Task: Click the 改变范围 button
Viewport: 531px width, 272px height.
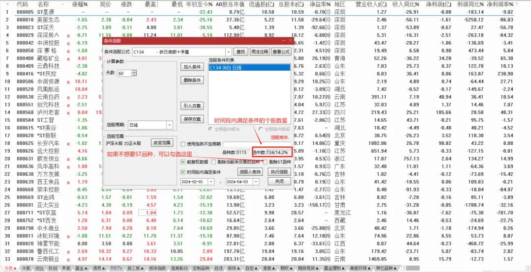Action: pos(163,142)
